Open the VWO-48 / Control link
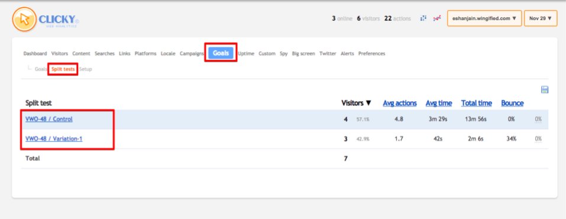566x219 pixels. pos(48,119)
